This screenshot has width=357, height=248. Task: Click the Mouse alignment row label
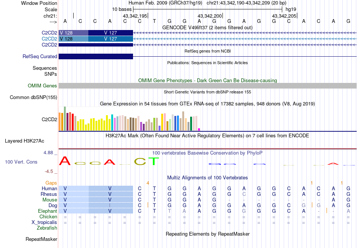coord(50,200)
